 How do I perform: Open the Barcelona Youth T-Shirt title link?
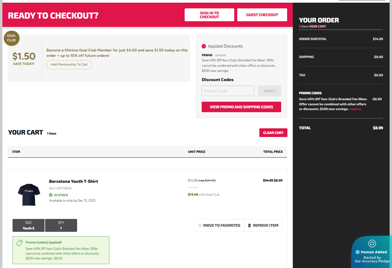[73, 181]
